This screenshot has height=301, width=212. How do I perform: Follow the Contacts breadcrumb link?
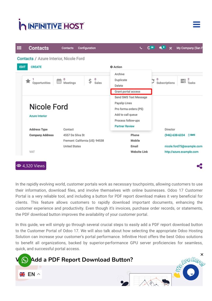coord(25,59)
